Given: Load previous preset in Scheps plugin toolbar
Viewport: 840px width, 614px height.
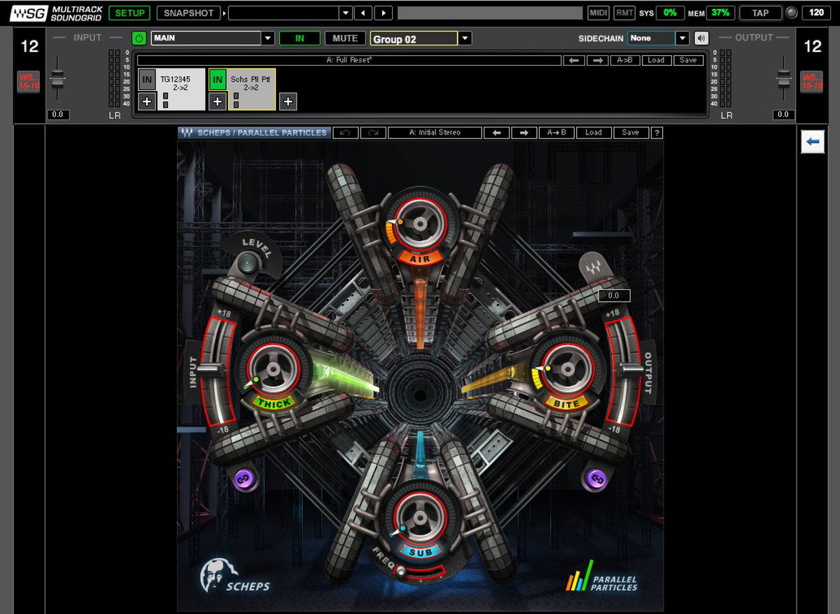Looking at the screenshot, I should pyautogui.click(x=496, y=132).
